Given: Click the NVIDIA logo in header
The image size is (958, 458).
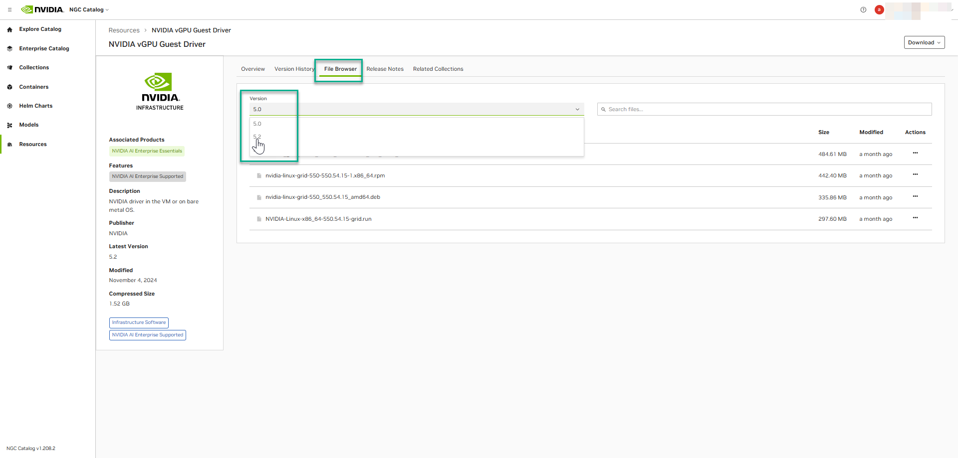Looking at the screenshot, I should [42, 9].
